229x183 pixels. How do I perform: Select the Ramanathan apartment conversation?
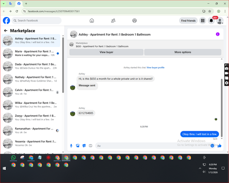coord(31,130)
